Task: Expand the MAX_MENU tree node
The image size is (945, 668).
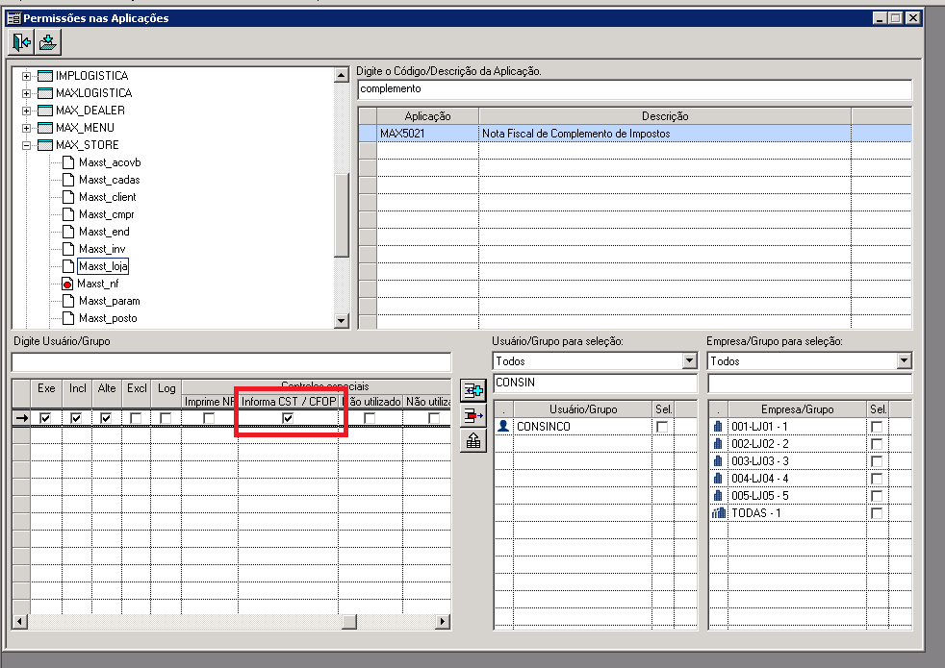Action: [26, 128]
